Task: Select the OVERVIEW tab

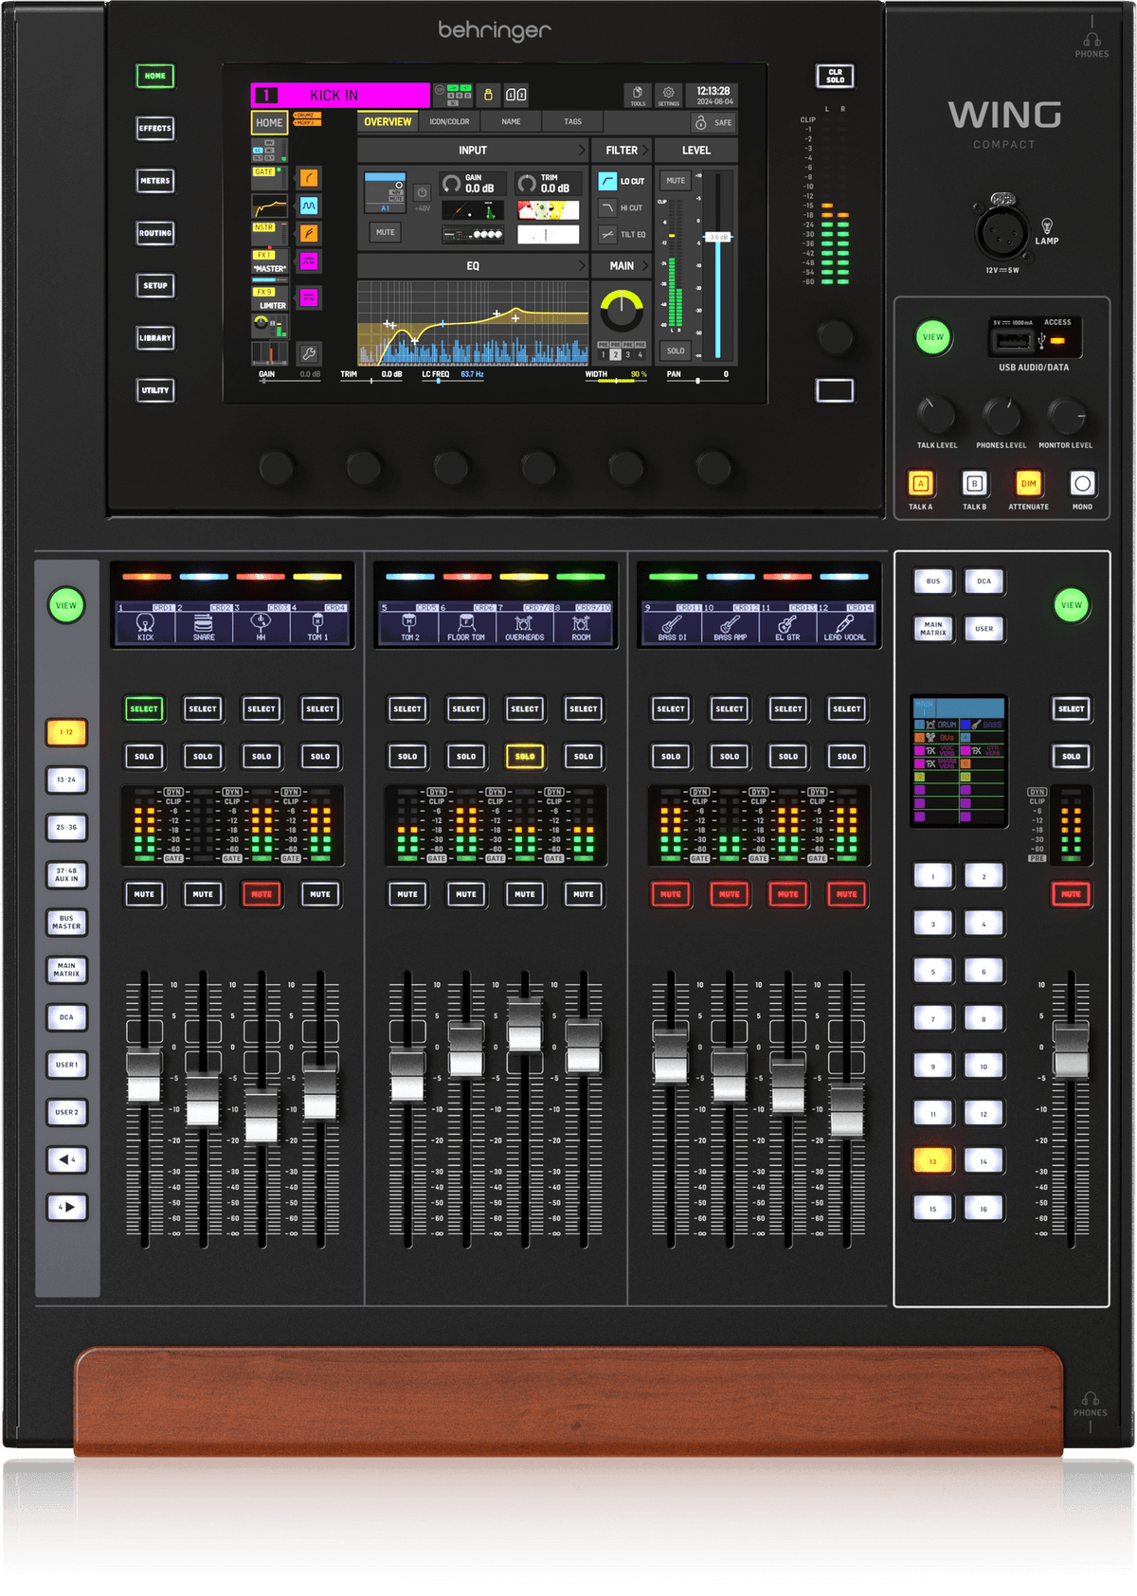Action: pyautogui.click(x=388, y=122)
